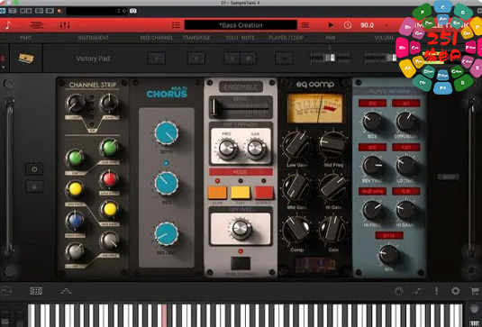Select the orange Ensemble mode button

click(217, 193)
